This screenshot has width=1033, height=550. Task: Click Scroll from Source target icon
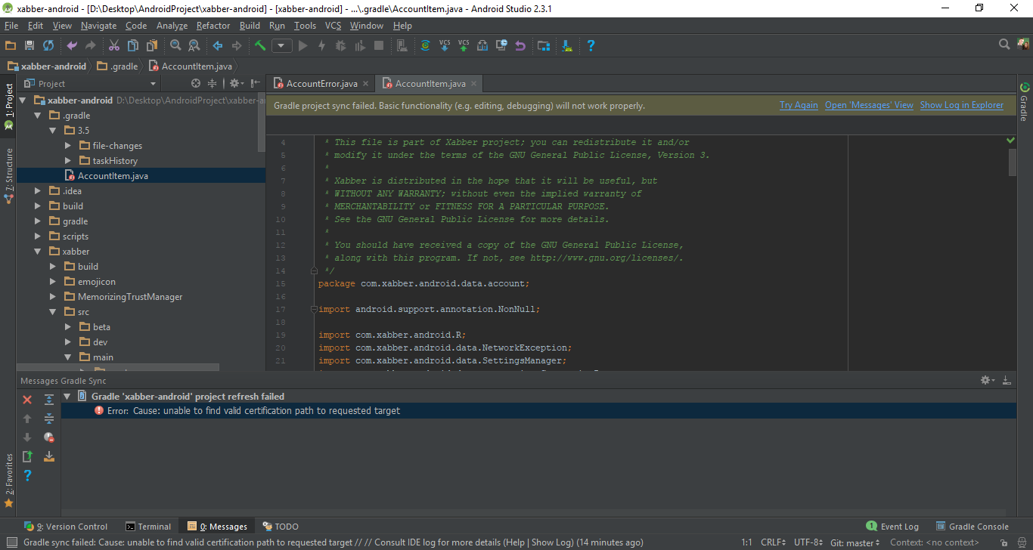(x=196, y=83)
